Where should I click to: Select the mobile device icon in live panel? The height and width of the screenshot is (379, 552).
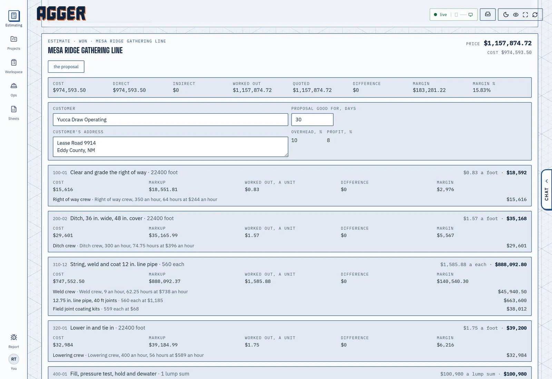pyautogui.click(x=456, y=14)
